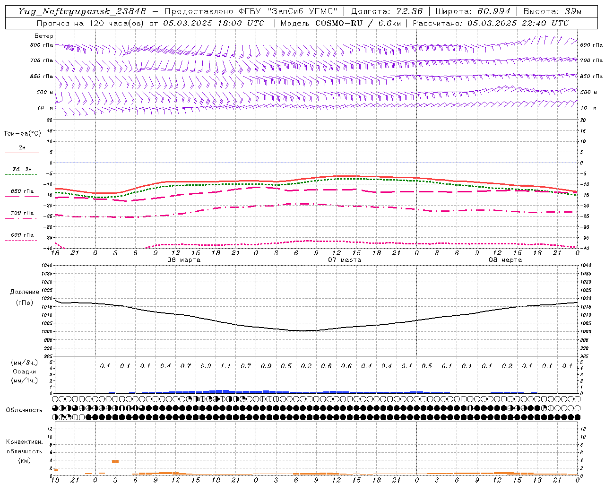Click the station name Yug_Nefteyugansk_23848

[x=82, y=11]
